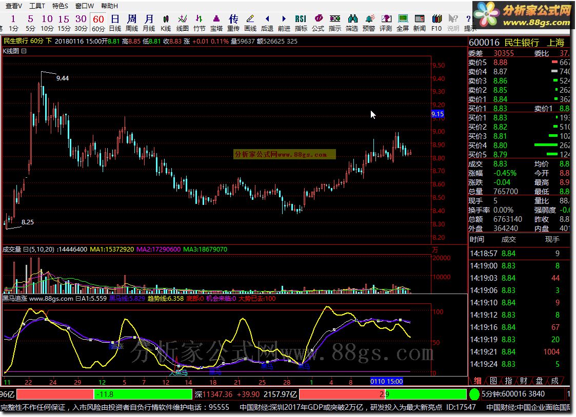Click the 重传 data retransmit icon

[x=233, y=23]
